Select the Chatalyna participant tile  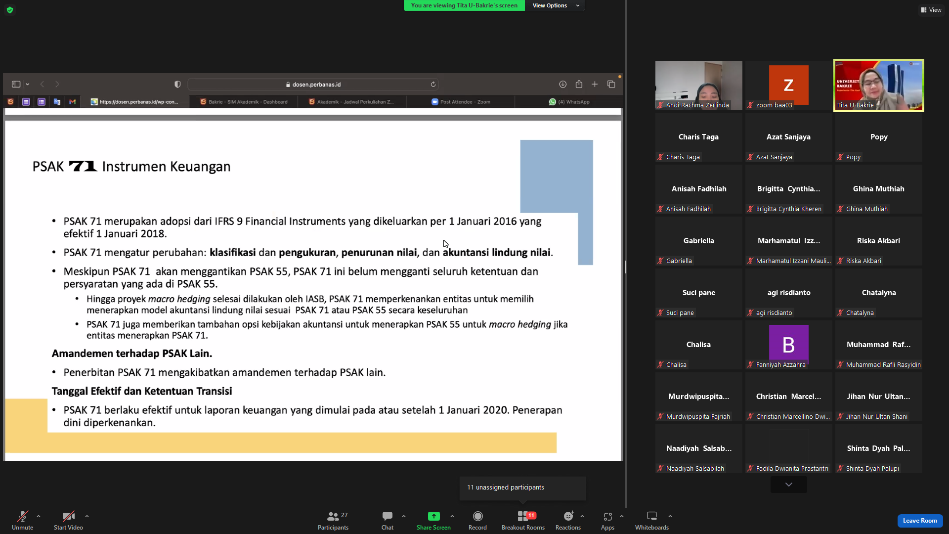pos(879,293)
